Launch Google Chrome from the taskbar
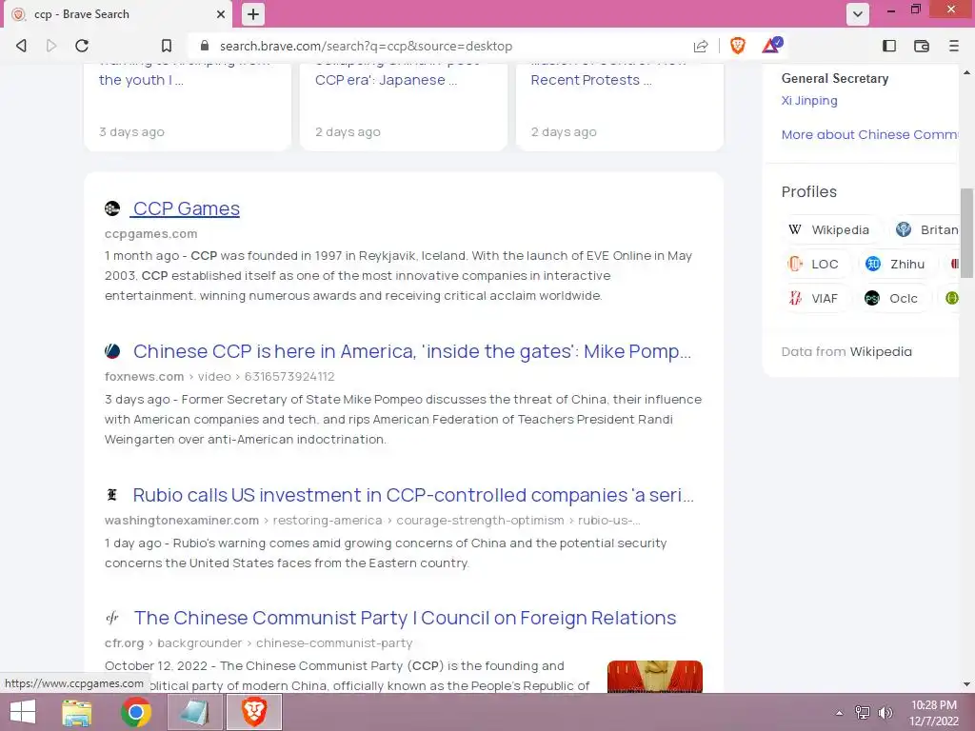The width and height of the screenshot is (975, 731). 136,712
